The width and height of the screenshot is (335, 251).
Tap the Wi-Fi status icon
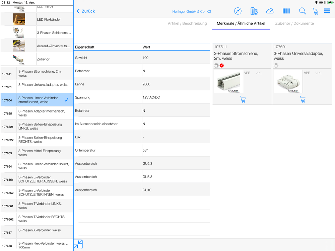[x=316, y=3]
